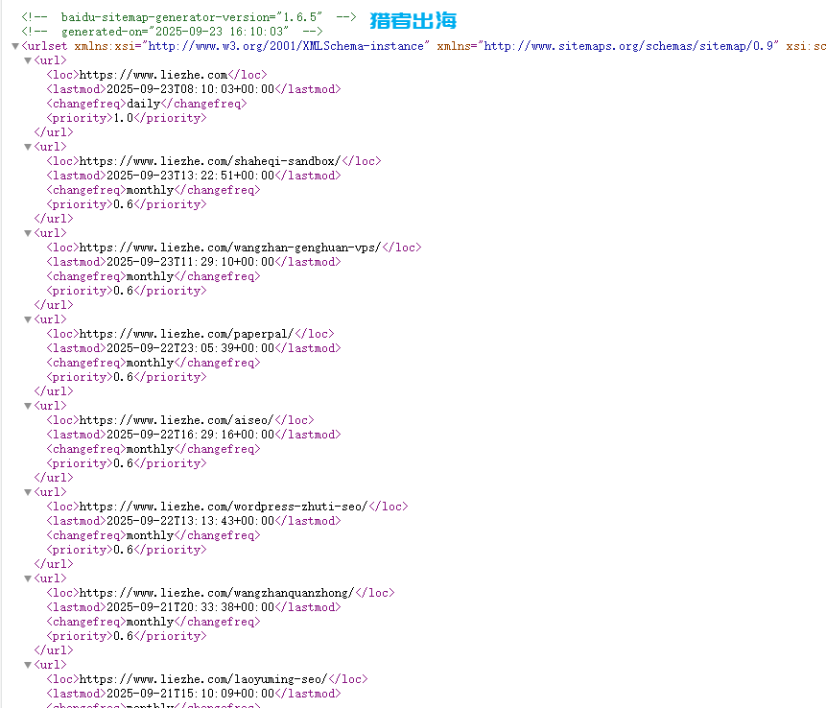The height and width of the screenshot is (708, 826).
Task: Click the loc URL ending wangzhanquanzhong/
Action: pos(217,593)
